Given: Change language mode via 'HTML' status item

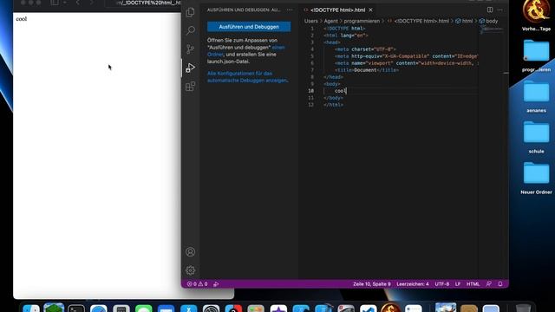Looking at the screenshot, I should pyautogui.click(x=473, y=284).
